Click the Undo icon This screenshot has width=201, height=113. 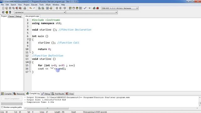30,8
